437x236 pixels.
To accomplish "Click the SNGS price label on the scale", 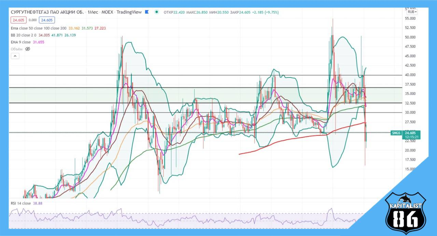I will tap(396, 133).
